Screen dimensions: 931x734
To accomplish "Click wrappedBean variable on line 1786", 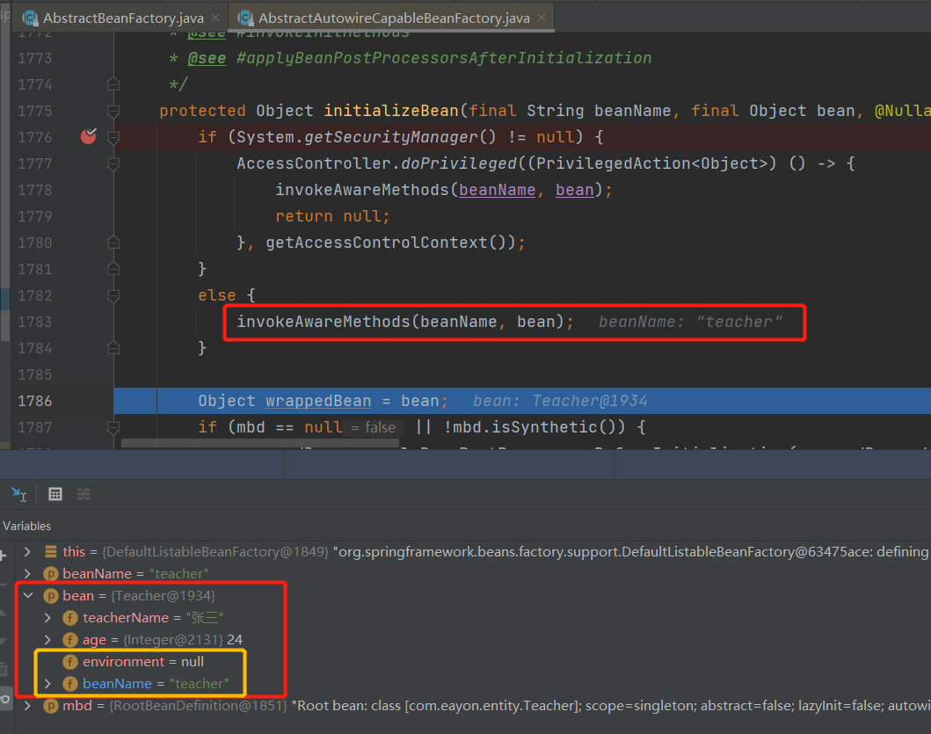I will [318, 401].
